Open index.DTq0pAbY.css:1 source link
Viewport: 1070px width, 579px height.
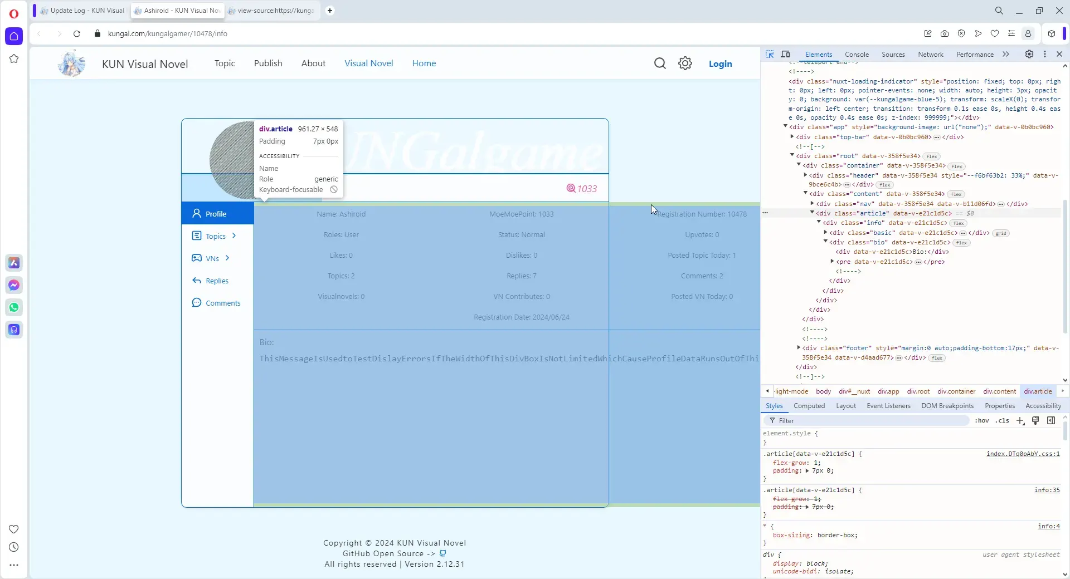pos(1023,454)
